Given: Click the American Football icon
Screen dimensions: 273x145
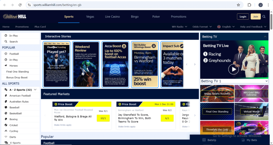Looking at the screenshot, I should (x=6, y=96).
